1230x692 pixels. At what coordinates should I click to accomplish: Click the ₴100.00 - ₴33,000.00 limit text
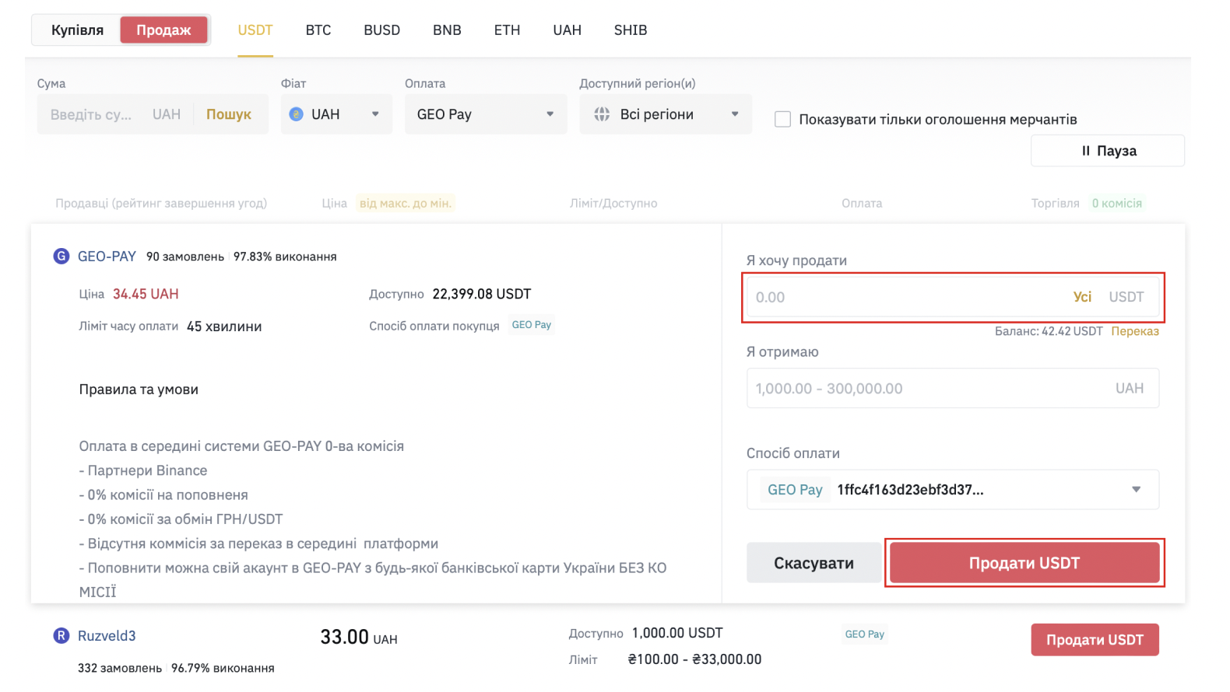point(694,659)
